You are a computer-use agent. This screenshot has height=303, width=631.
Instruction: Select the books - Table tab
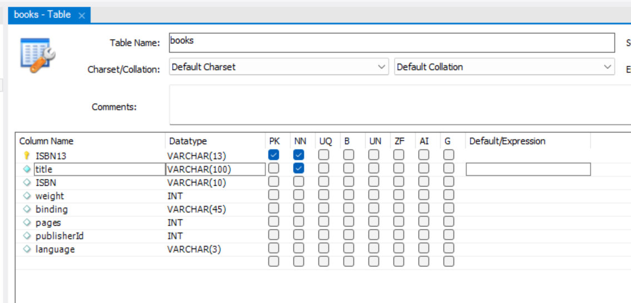coord(42,15)
